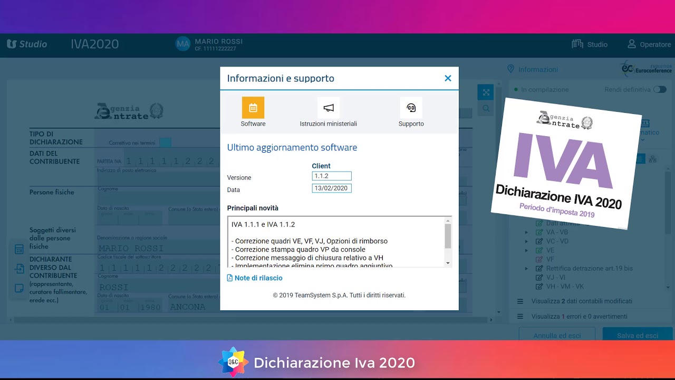
Task: Expand Rettifica detrazione art.19 bis node
Action: [526, 269]
